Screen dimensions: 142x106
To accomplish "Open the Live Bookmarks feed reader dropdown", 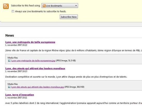I will (60, 6).
